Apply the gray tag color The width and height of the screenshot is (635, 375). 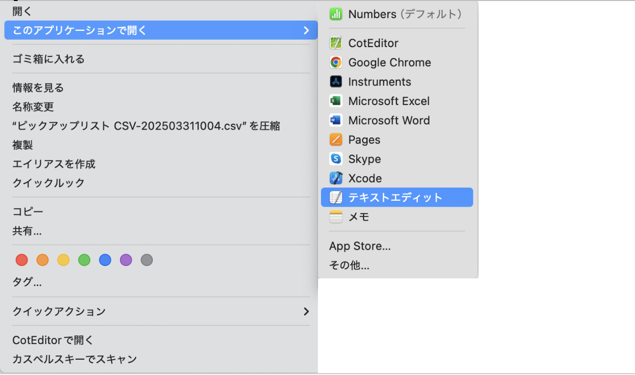[x=146, y=260]
